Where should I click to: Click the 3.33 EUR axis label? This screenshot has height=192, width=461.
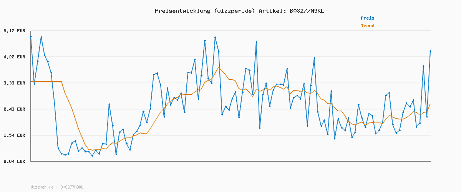pos(14,83)
